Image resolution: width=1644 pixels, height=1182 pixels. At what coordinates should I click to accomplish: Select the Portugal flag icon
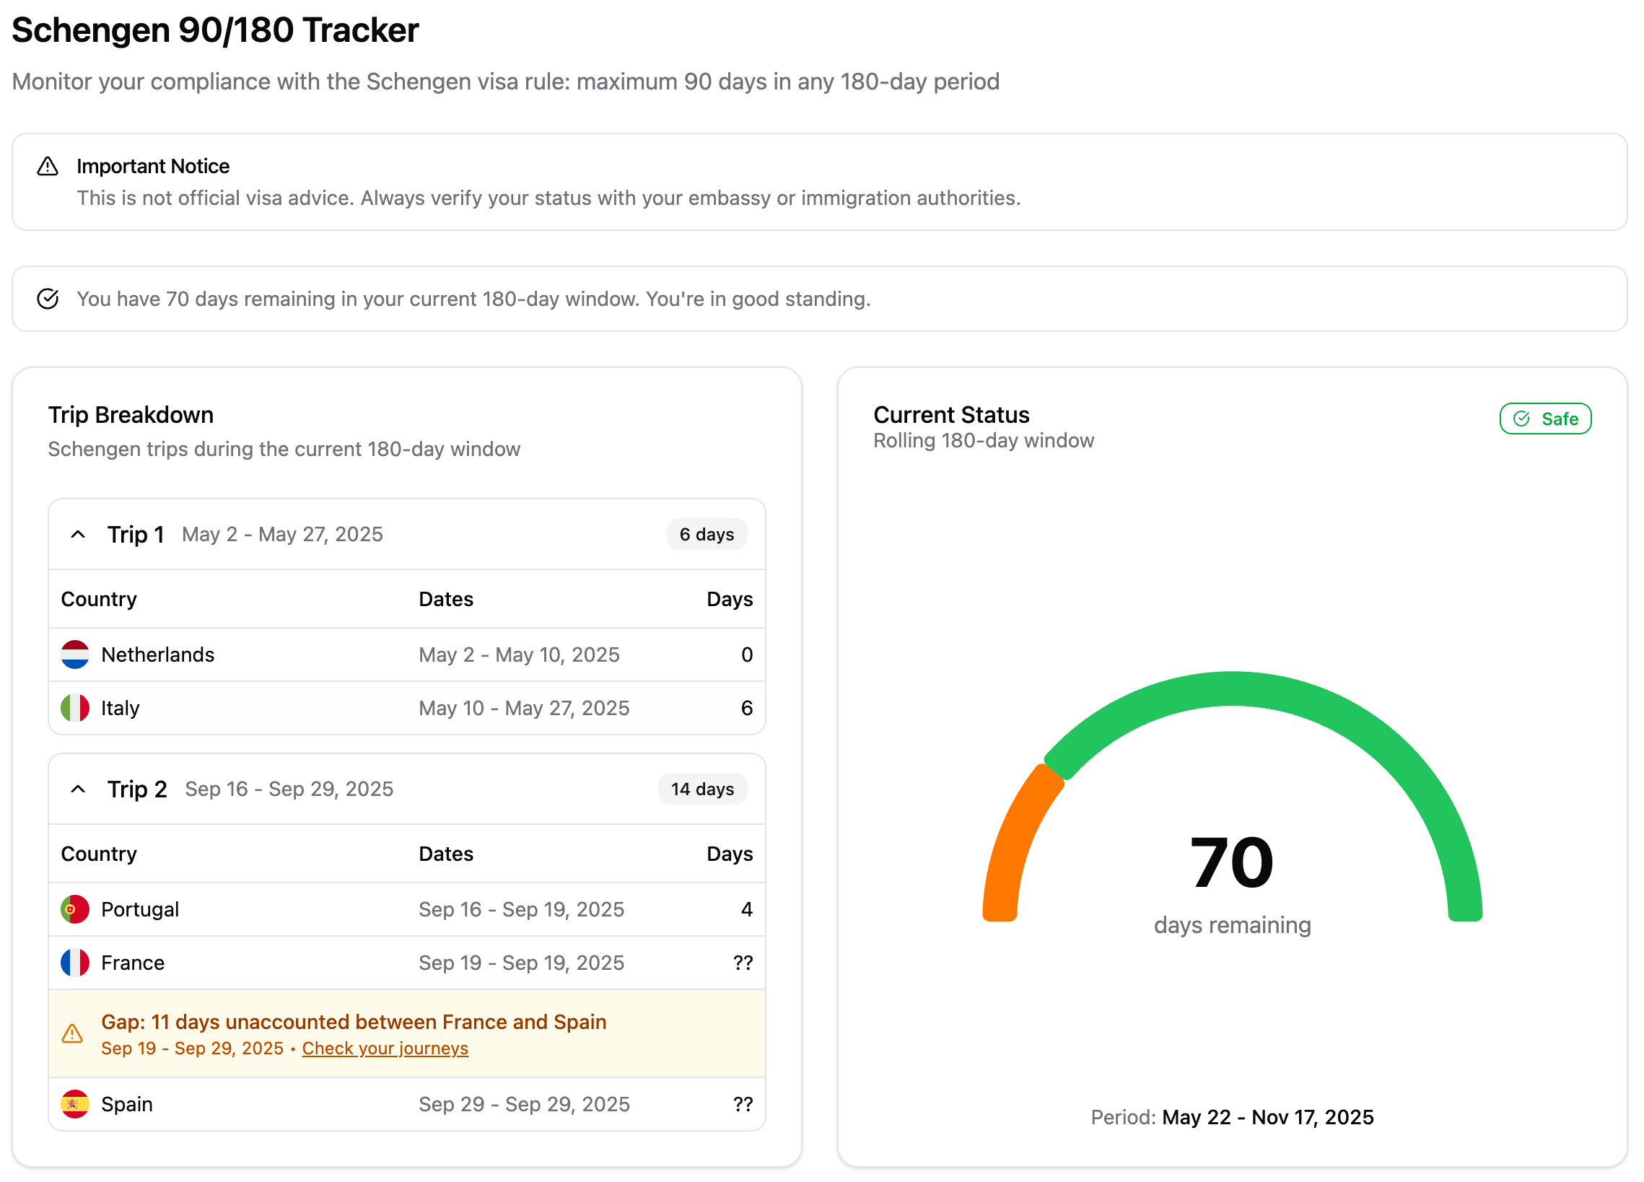[75, 909]
